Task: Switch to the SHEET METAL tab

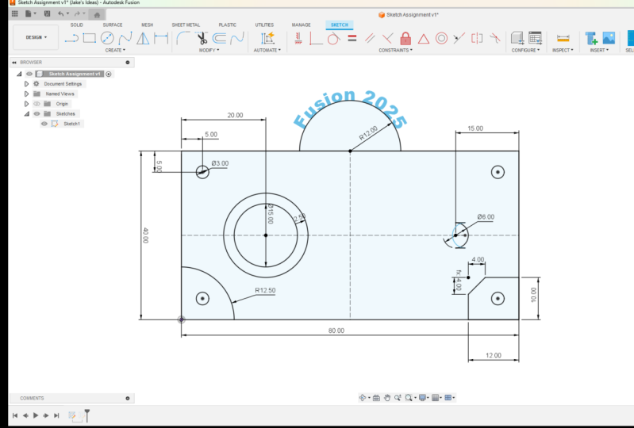Action: [x=186, y=25]
